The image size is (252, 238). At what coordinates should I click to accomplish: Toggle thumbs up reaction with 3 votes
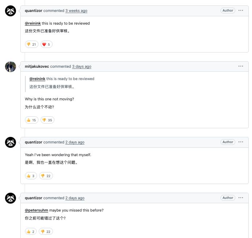click(31, 176)
